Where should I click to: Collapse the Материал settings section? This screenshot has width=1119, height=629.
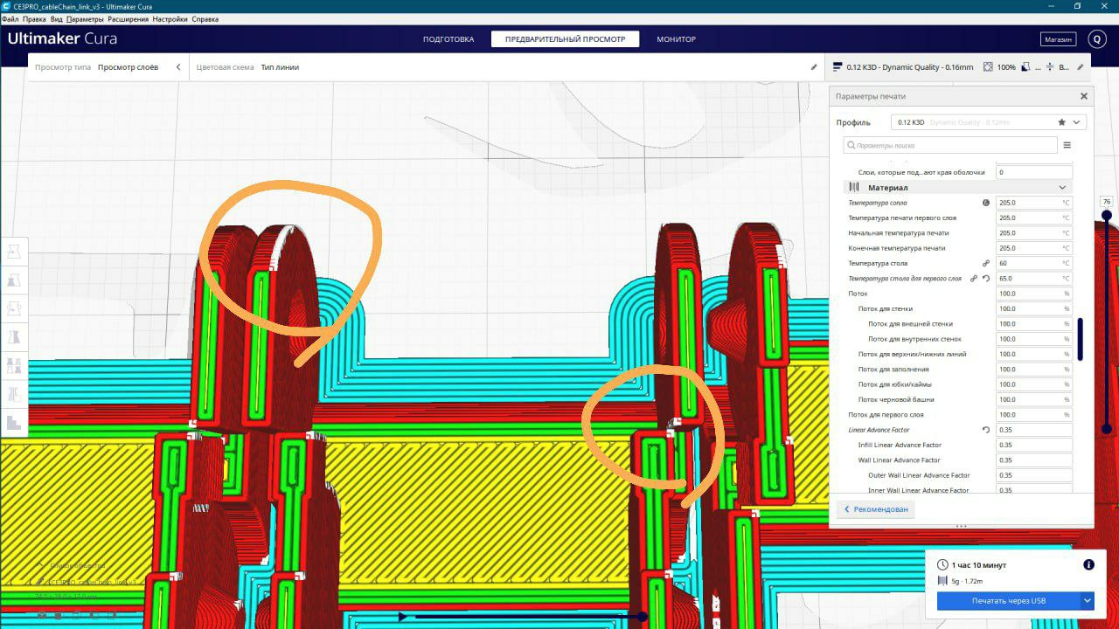pos(1062,187)
